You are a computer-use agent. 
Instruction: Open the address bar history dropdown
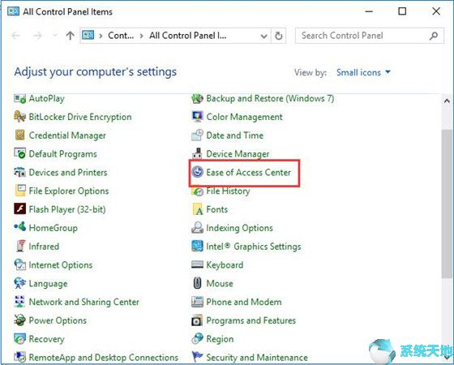263,36
